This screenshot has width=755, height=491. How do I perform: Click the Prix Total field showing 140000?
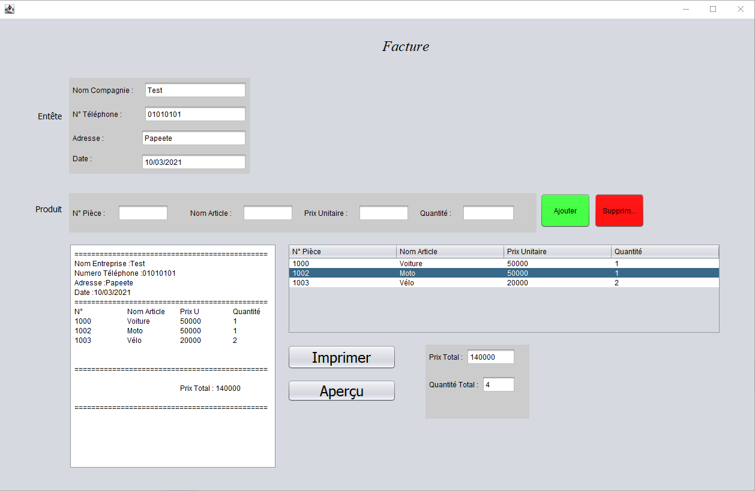coord(490,357)
